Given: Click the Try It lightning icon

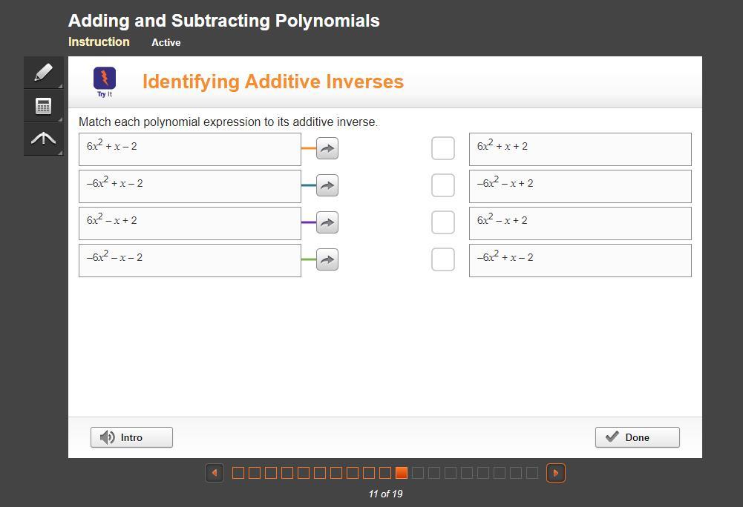Looking at the screenshot, I should (105, 79).
